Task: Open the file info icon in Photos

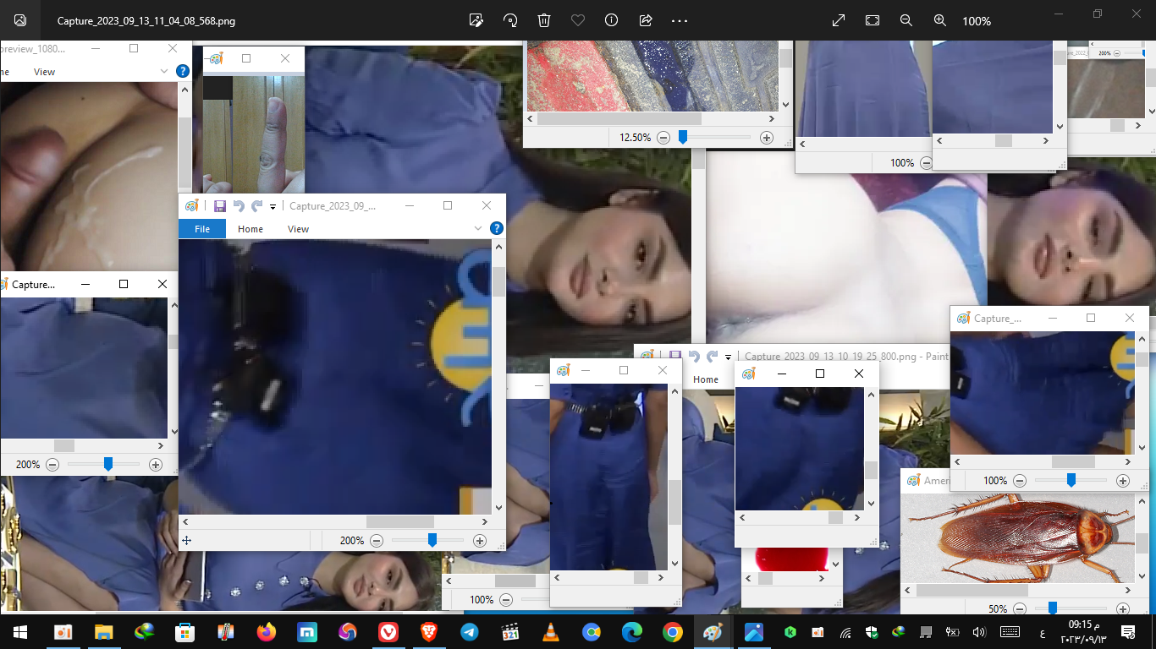Action: pyautogui.click(x=612, y=20)
